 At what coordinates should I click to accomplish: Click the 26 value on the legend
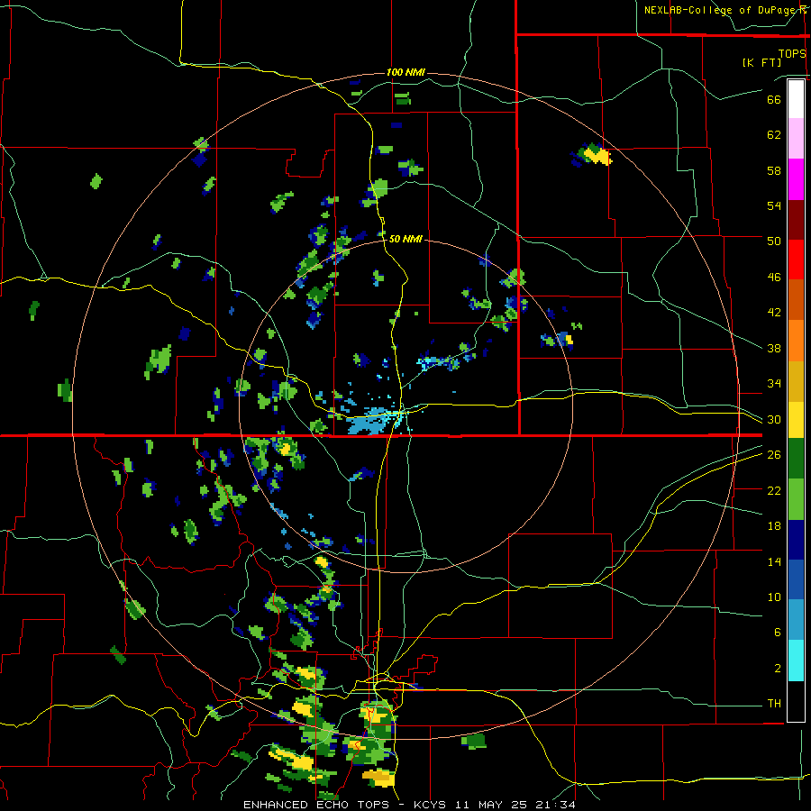[x=774, y=455]
